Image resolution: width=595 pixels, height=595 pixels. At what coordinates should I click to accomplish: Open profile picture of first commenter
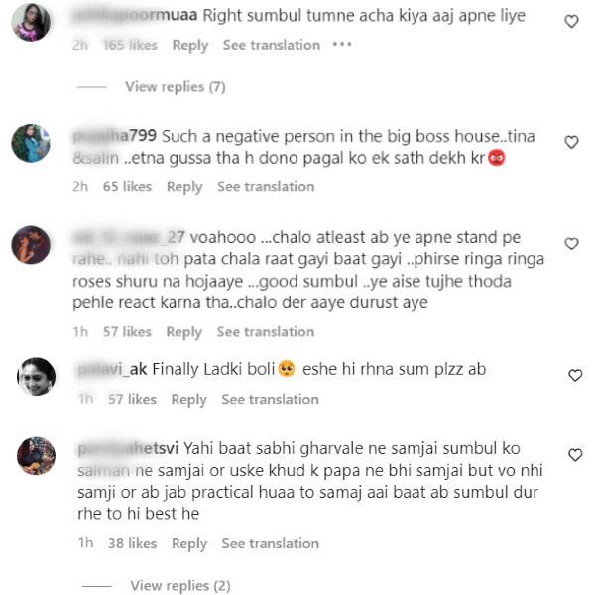(31, 23)
